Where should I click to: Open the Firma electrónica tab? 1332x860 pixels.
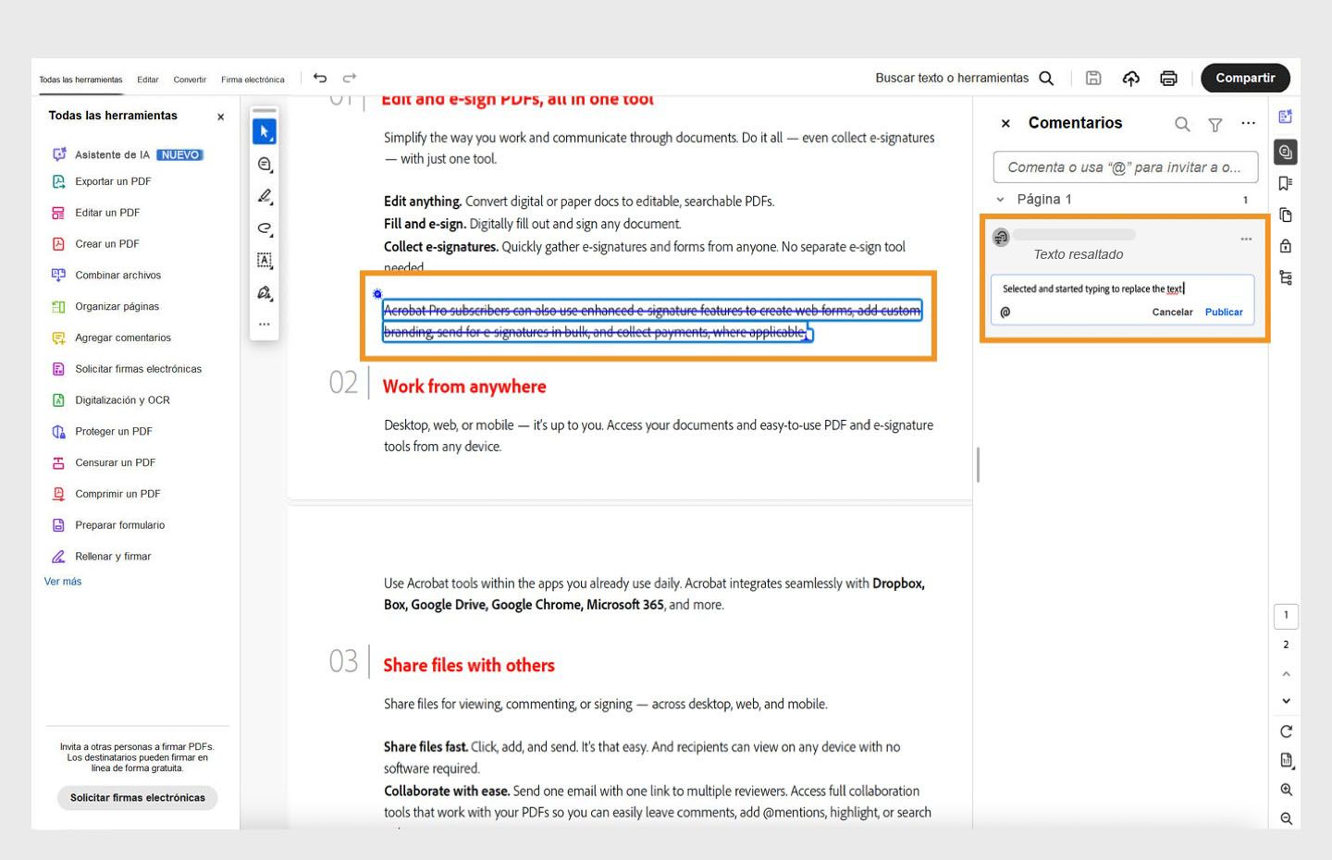pyautogui.click(x=253, y=80)
